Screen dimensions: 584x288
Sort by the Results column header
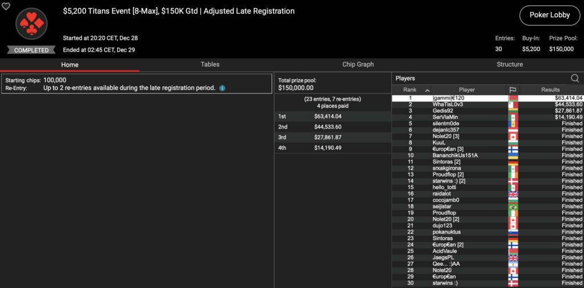[x=550, y=90]
